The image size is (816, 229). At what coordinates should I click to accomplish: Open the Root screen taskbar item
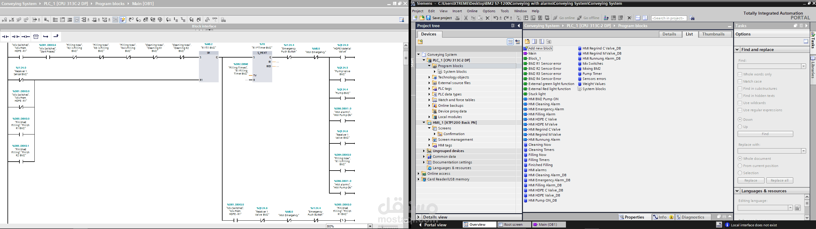click(514, 225)
